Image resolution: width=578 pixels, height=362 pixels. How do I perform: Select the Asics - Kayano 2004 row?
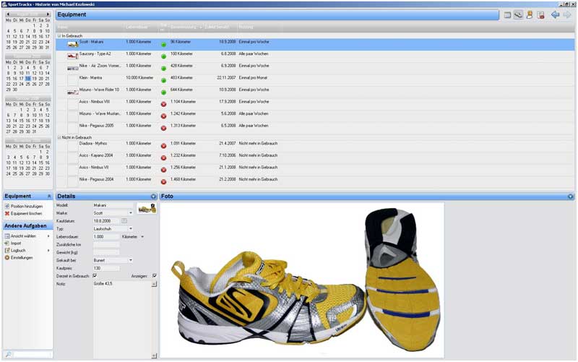click(315, 158)
